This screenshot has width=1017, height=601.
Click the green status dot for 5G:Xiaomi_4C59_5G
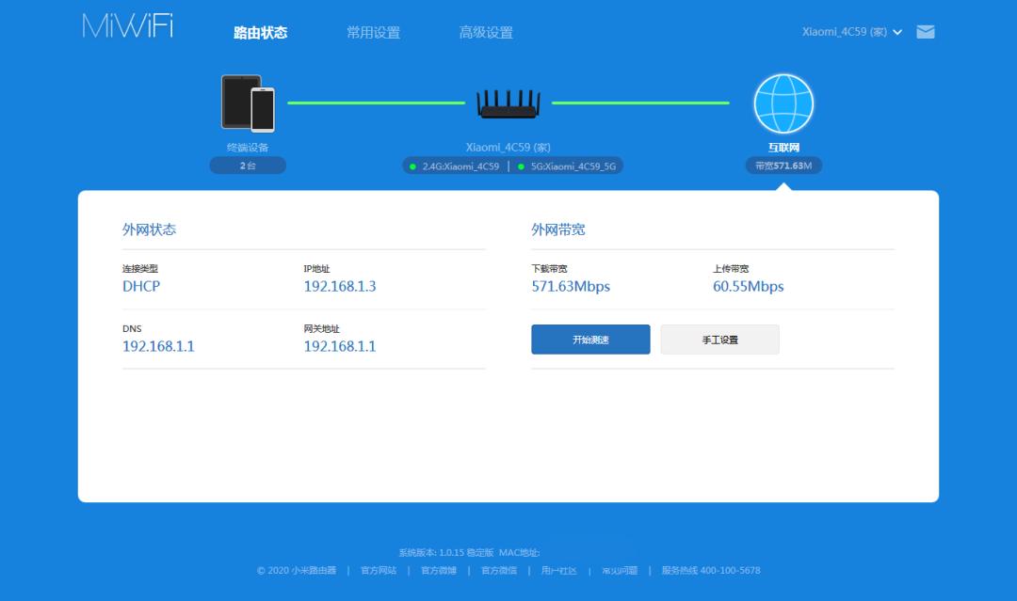point(523,166)
